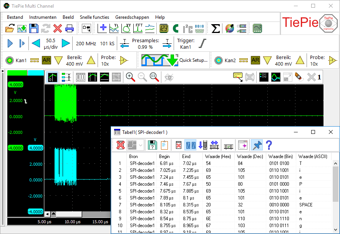Toggle the pin table window icon
The width and height of the screenshot is (340, 234).
point(257,145)
